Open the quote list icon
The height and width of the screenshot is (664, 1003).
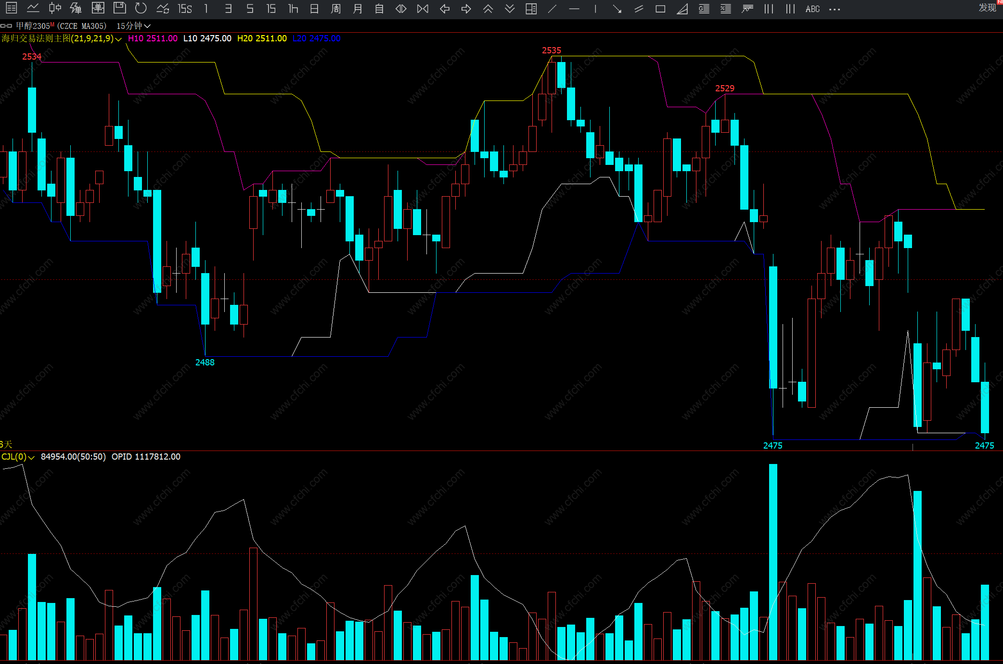pos(12,8)
